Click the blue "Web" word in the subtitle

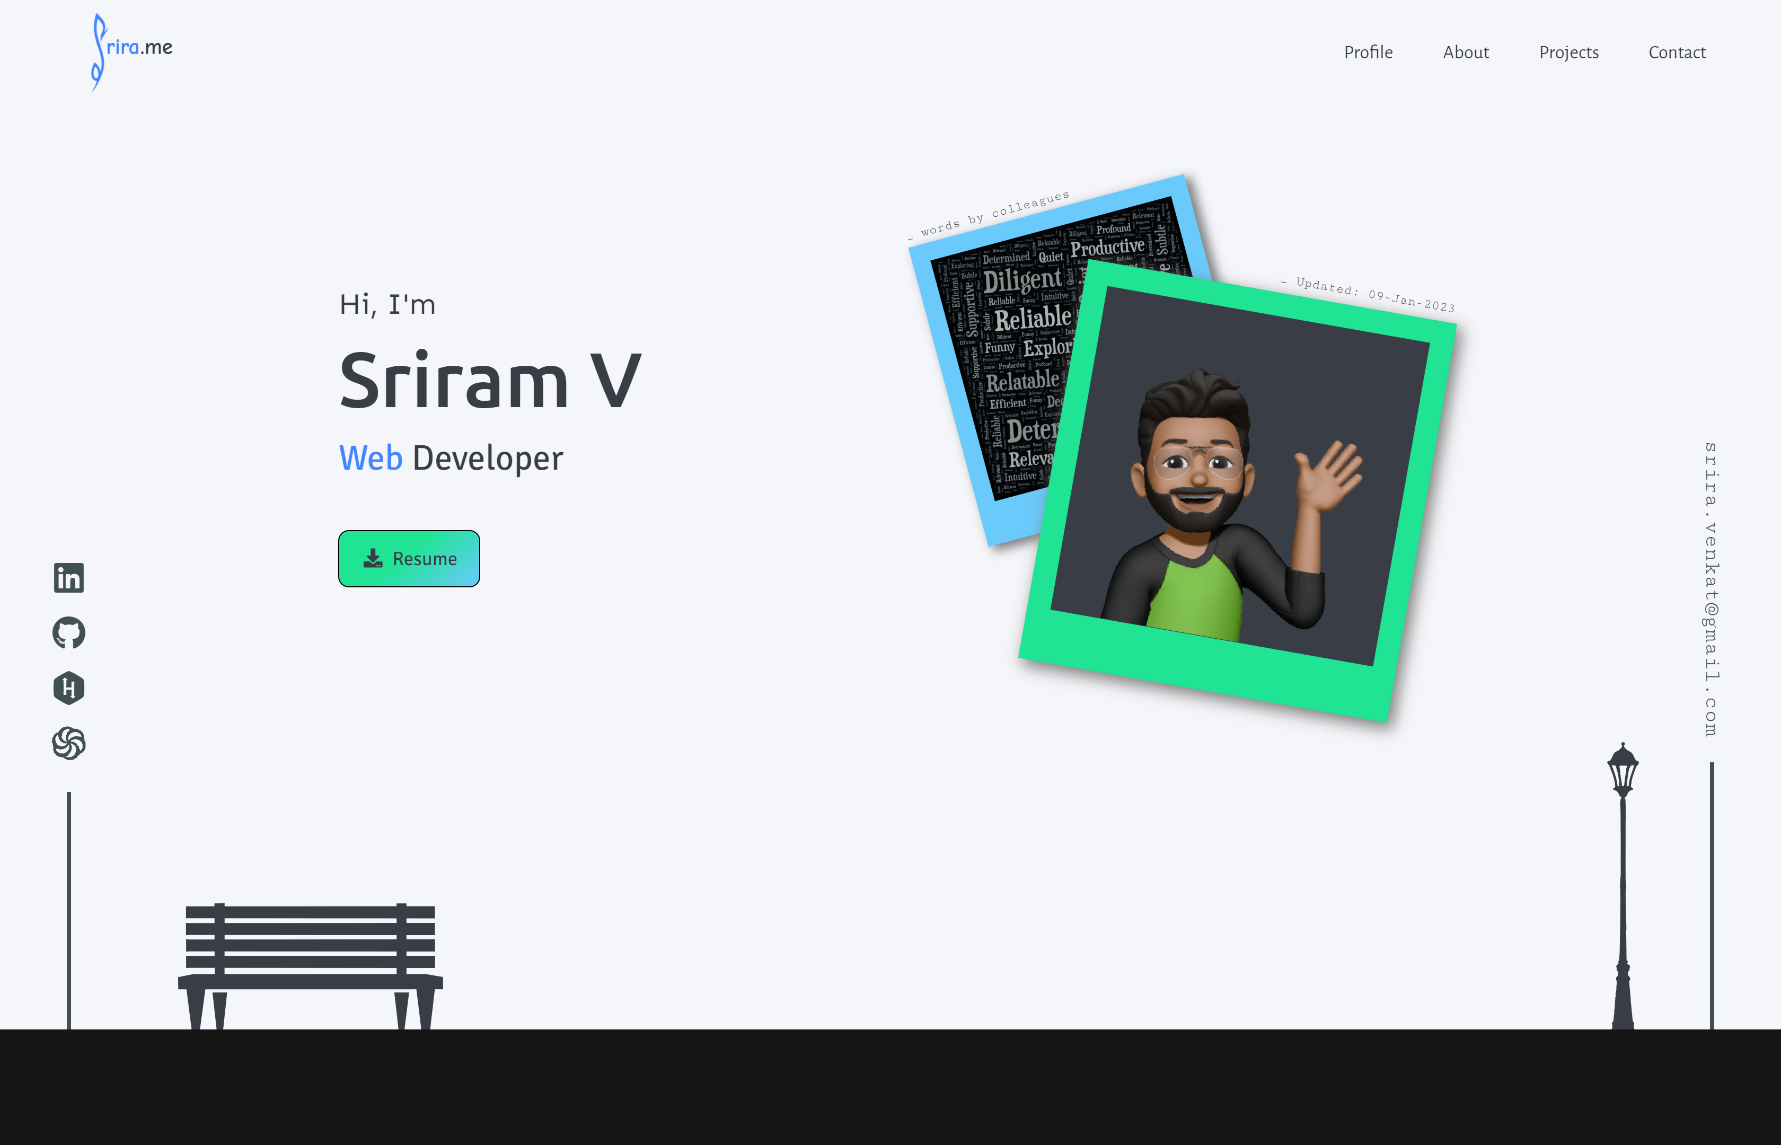click(370, 458)
